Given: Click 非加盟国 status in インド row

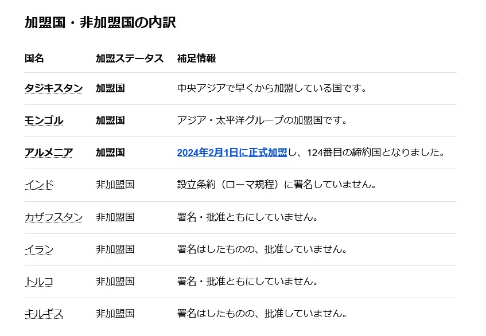Looking at the screenshot, I should coord(115,185).
